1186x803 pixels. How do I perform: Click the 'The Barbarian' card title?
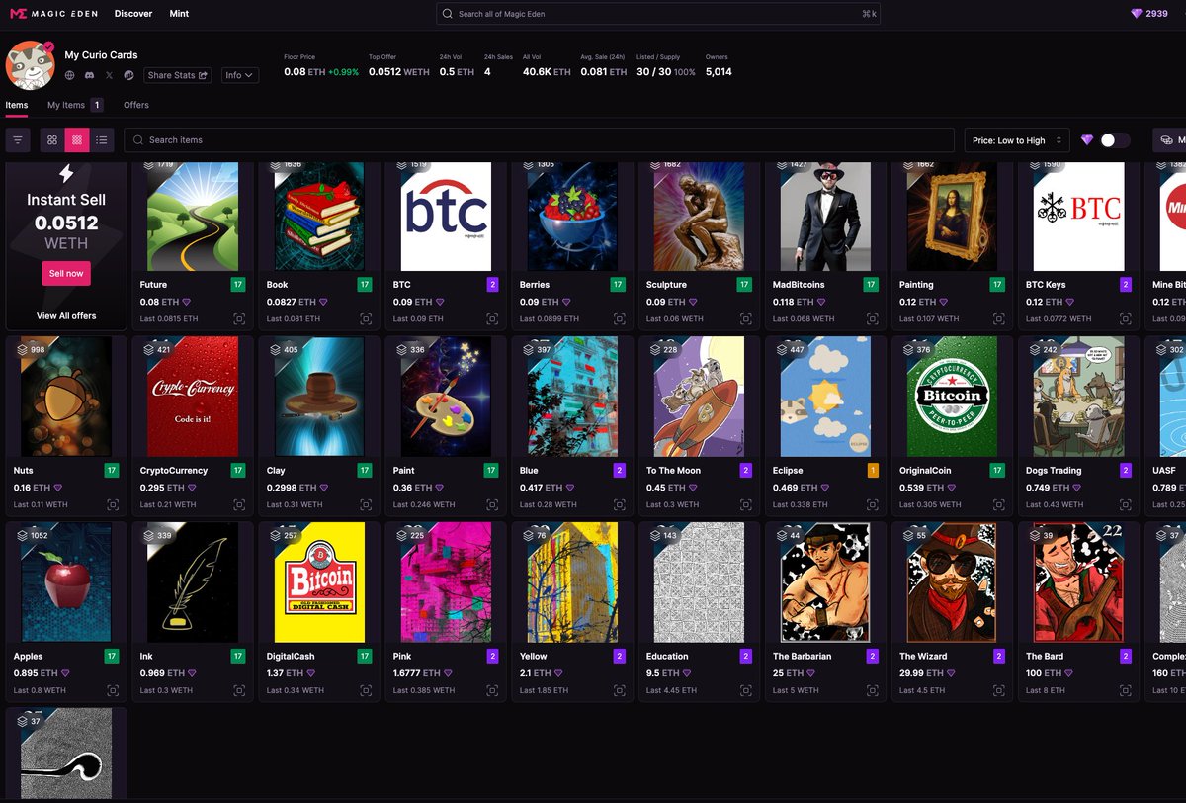coord(802,657)
